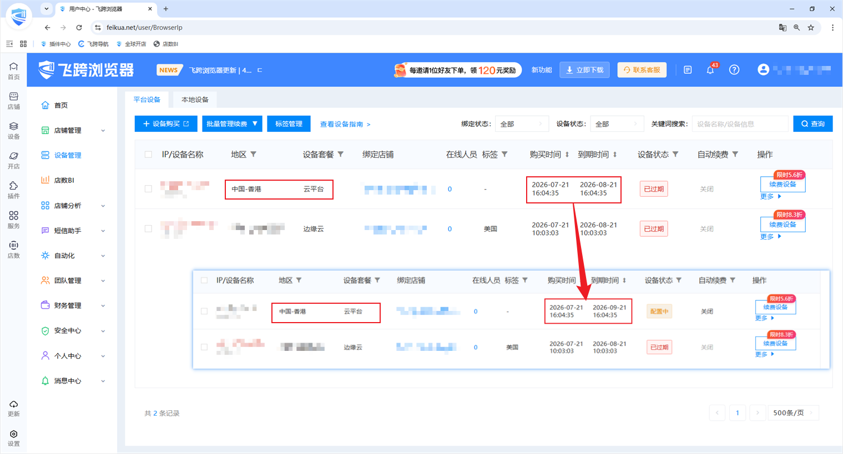Viewport: 843px width, 454px height.
Task: Open 服务 in the narrow icon rail
Action: click(14, 220)
